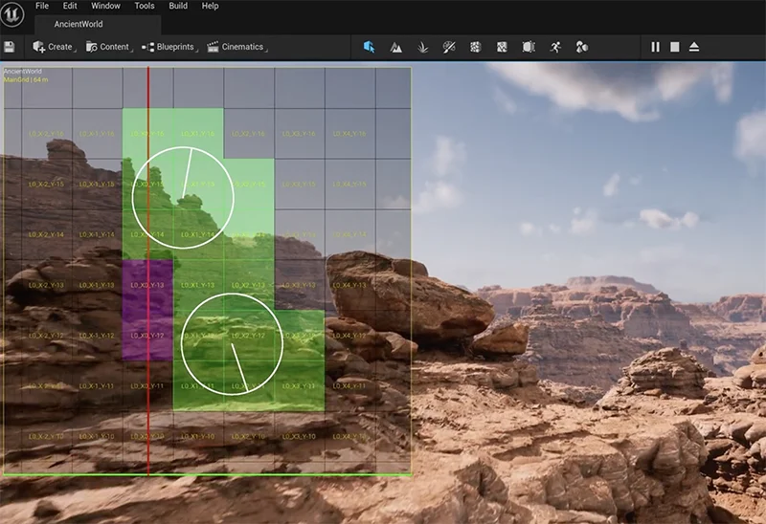
Task: Expand the Create dropdown
Action: [54, 47]
